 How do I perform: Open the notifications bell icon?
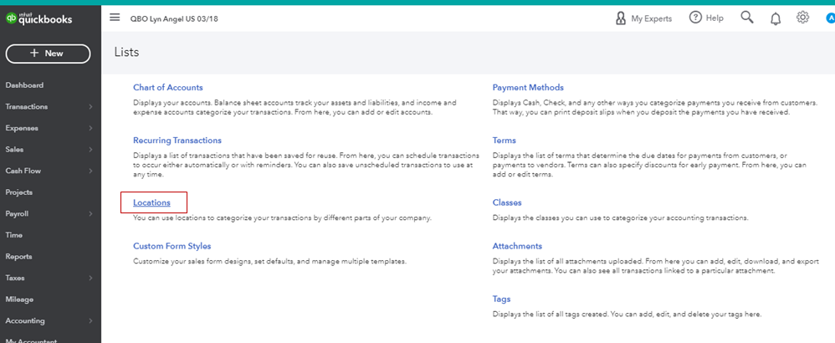click(x=776, y=18)
